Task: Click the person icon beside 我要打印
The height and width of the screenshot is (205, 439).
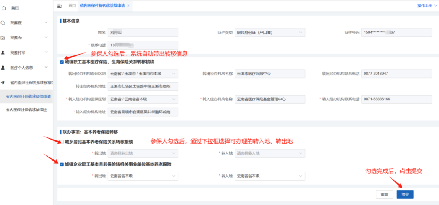Action: (3, 52)
